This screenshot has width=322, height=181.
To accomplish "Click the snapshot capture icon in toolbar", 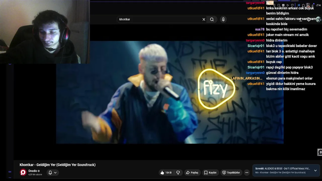I will (279, 5).
